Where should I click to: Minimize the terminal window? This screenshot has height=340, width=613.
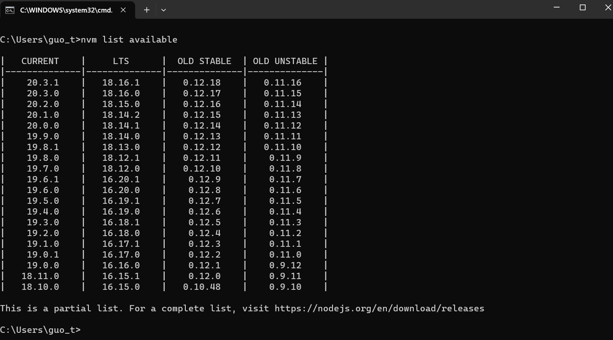[557, 8]
